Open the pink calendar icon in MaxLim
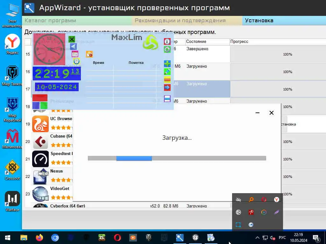Image resolution: width=326 pixels, height=244 pixels. point(75,54)
